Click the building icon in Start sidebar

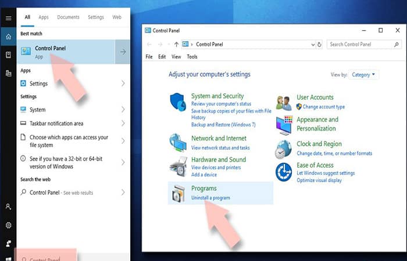pos(8,74)
